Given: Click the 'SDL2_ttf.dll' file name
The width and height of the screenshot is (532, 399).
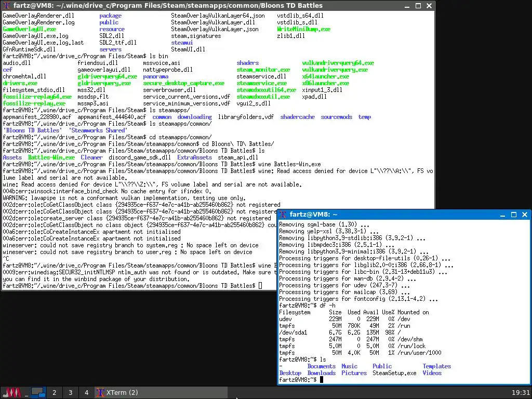Looking at the screenshot, I should click(118, 43).
